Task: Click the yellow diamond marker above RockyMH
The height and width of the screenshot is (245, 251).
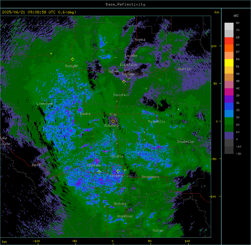Action: 73,59
